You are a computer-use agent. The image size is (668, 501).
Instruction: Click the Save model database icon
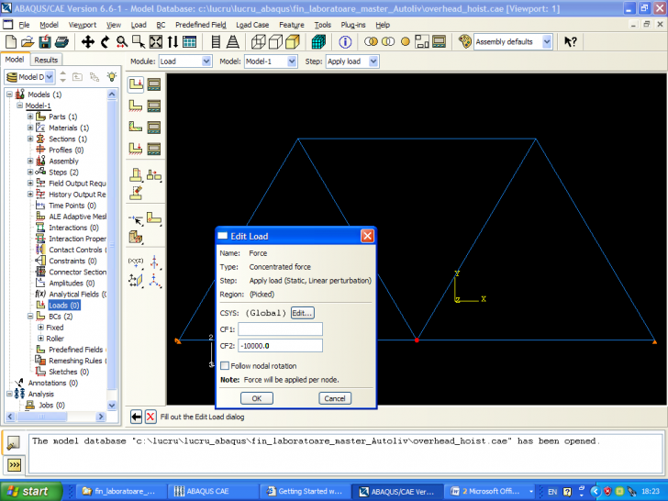click(46, 42)
